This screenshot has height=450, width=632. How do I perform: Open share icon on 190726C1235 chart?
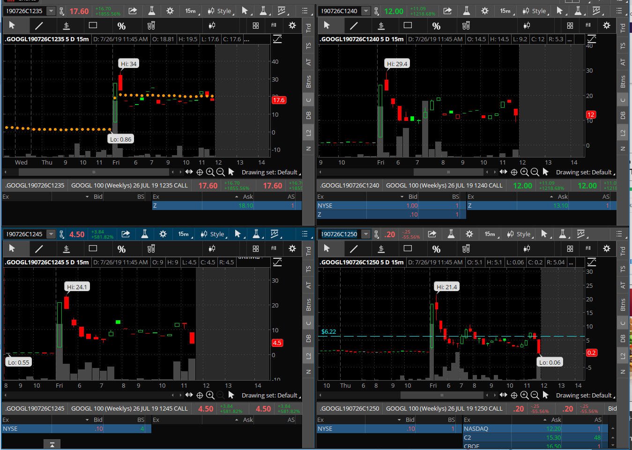point(133,11)
